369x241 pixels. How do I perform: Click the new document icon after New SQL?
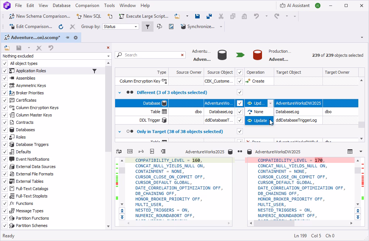[110, 16]
